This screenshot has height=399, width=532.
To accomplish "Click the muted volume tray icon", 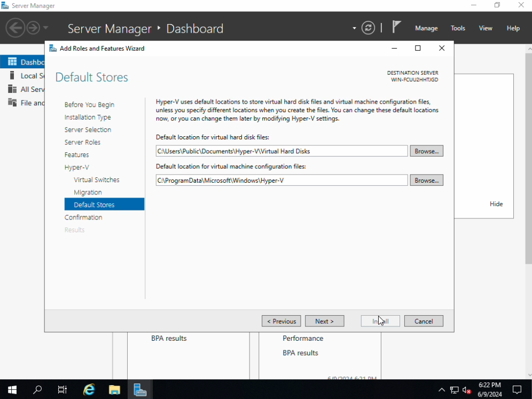I will [x=467, y=390].
